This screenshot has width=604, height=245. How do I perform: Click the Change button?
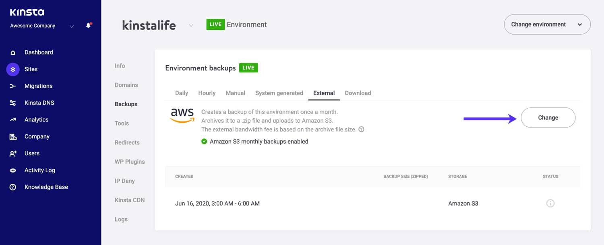coord(548,117)
